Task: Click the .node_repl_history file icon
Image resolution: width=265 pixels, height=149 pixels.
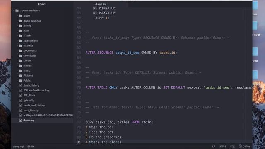Action: pos(20,105)
